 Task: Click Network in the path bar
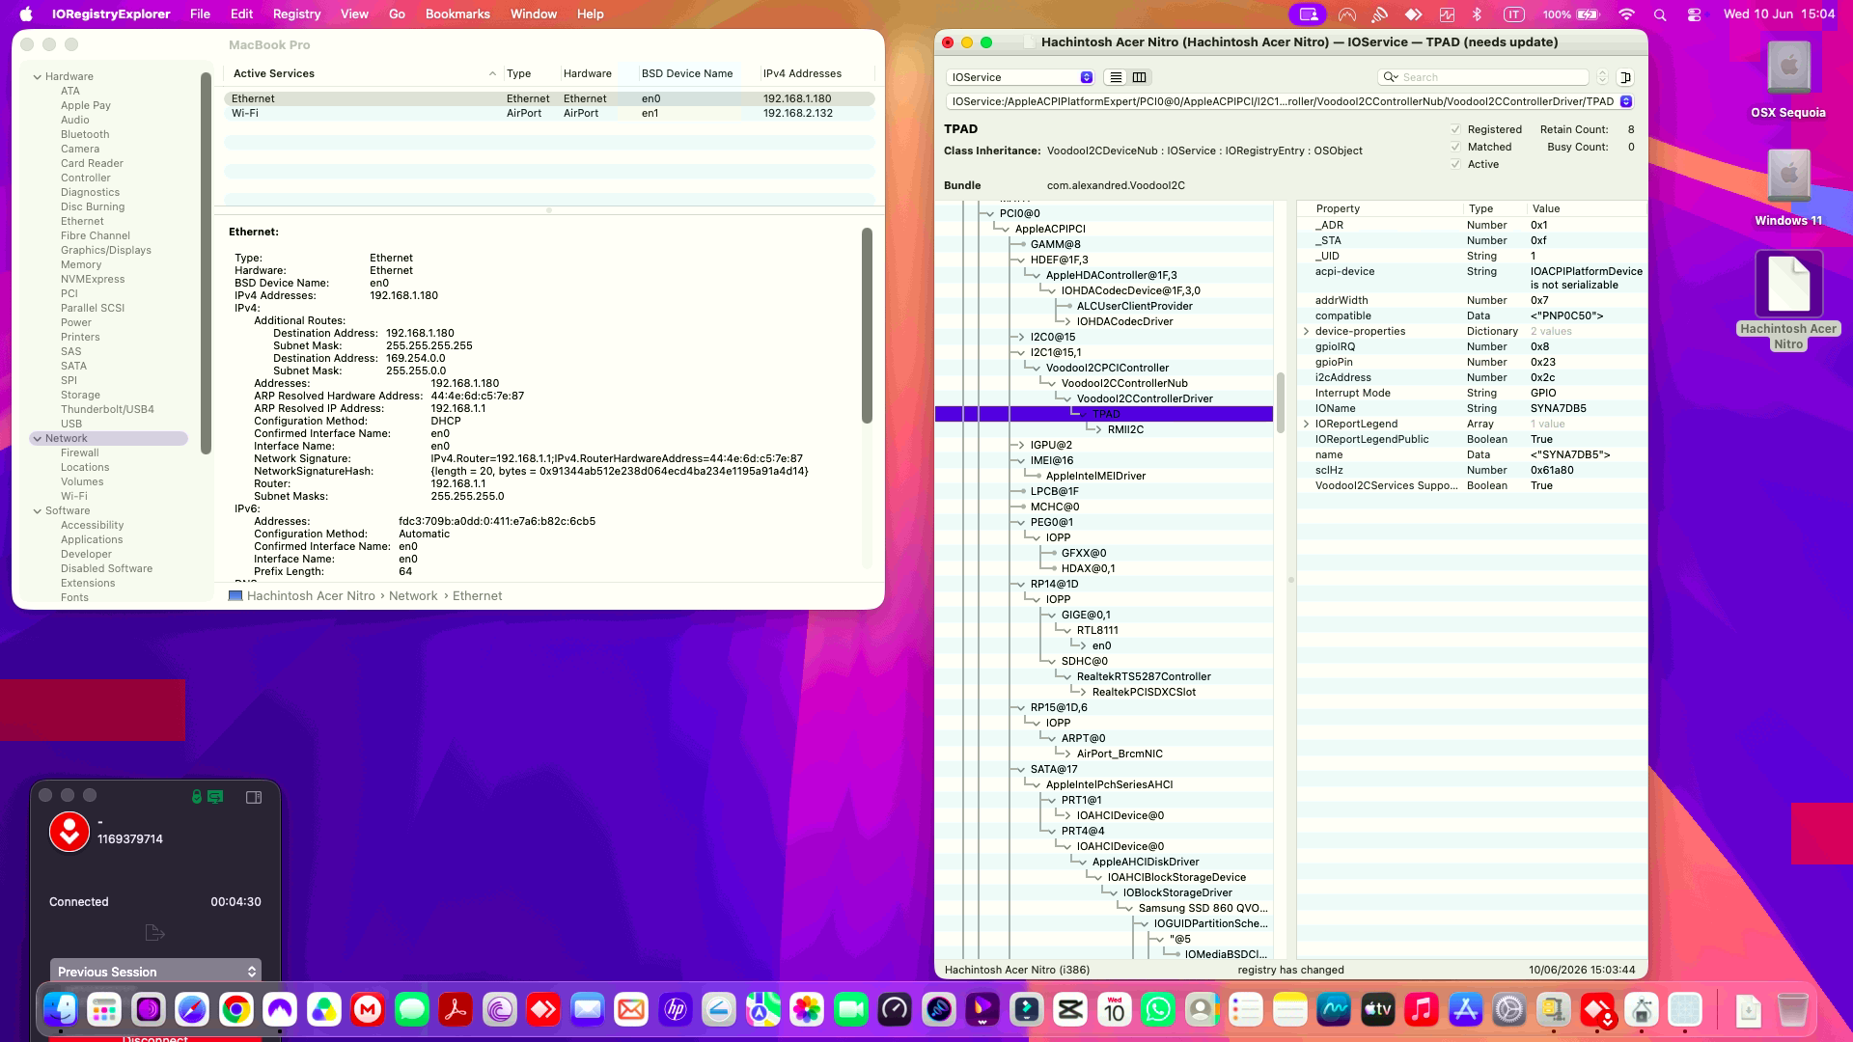[413, 595]
